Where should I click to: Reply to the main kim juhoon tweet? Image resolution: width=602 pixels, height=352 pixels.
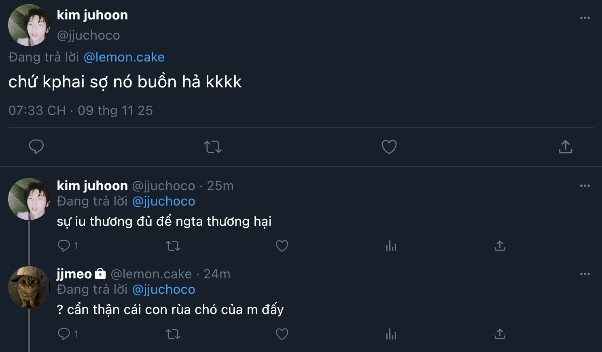coord(36,146)
